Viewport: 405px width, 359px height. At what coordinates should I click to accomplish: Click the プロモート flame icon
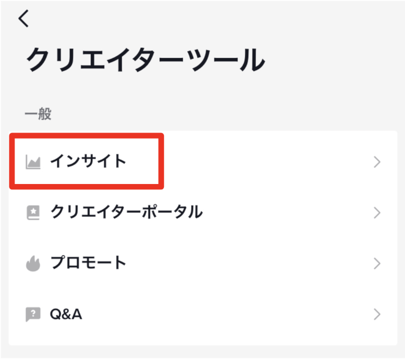(x=33, y=263)
